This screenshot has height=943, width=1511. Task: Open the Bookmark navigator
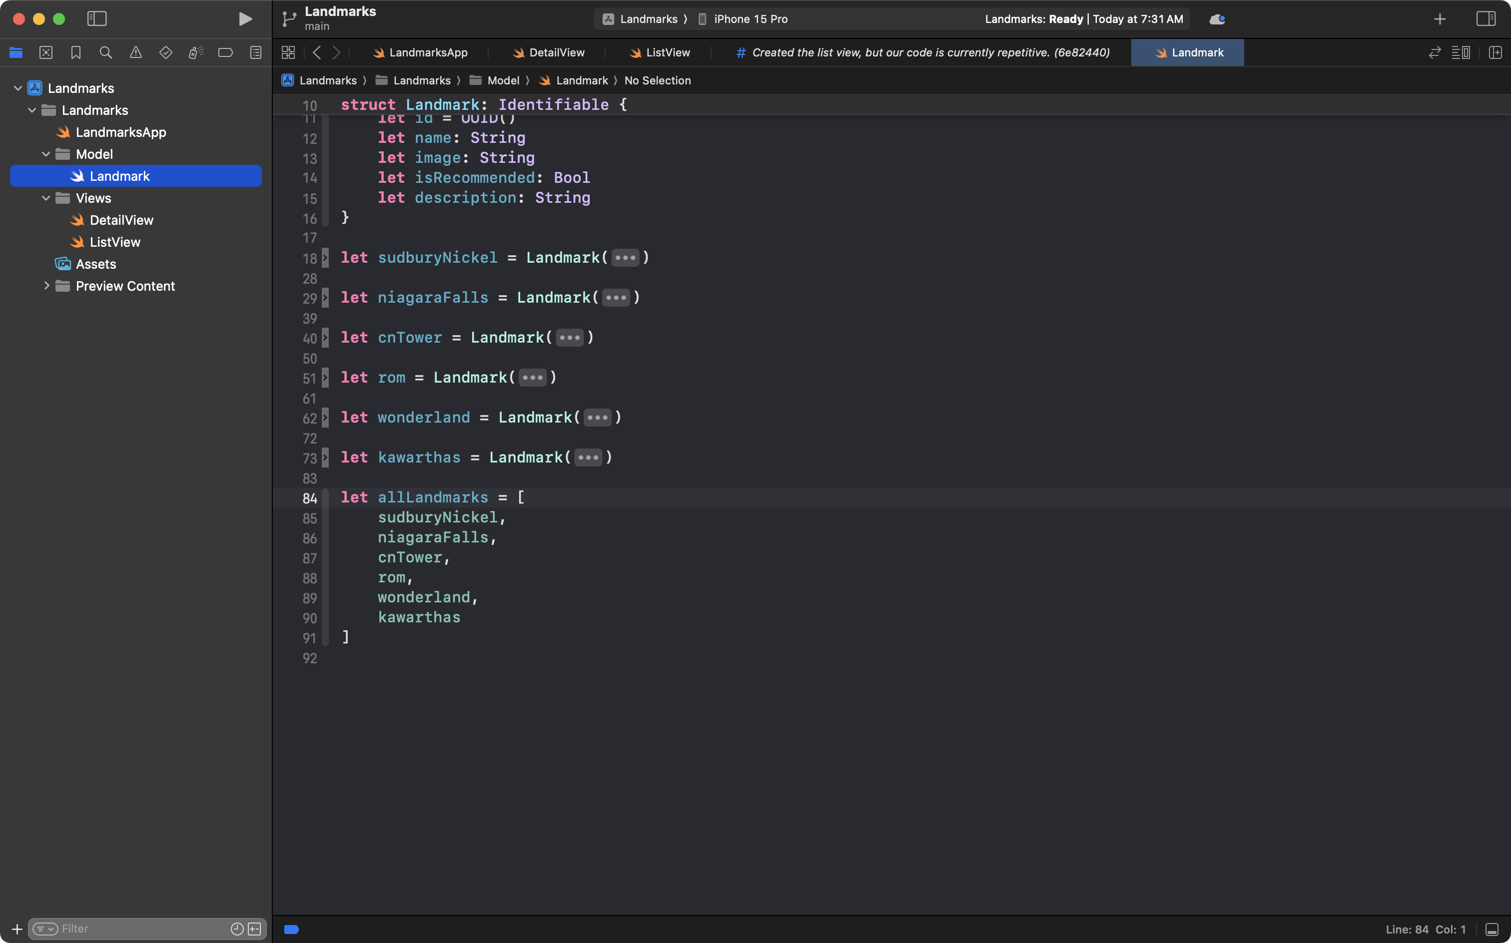point(76,52)
